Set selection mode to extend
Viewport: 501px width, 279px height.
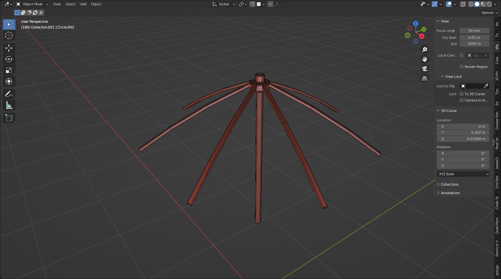point(23,13)
